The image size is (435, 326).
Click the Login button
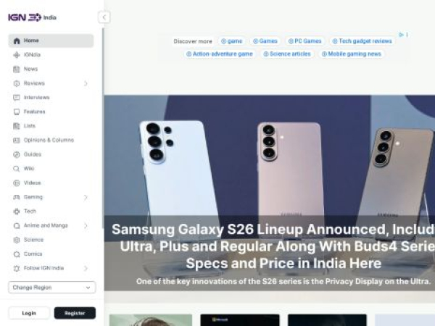[29, 313]
